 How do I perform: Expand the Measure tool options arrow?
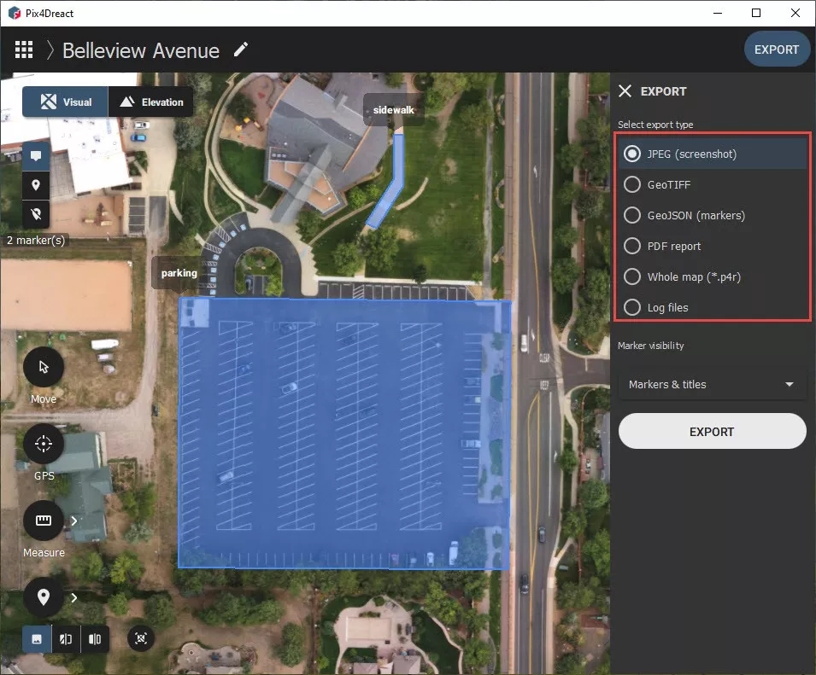click(x=74, y=521)
